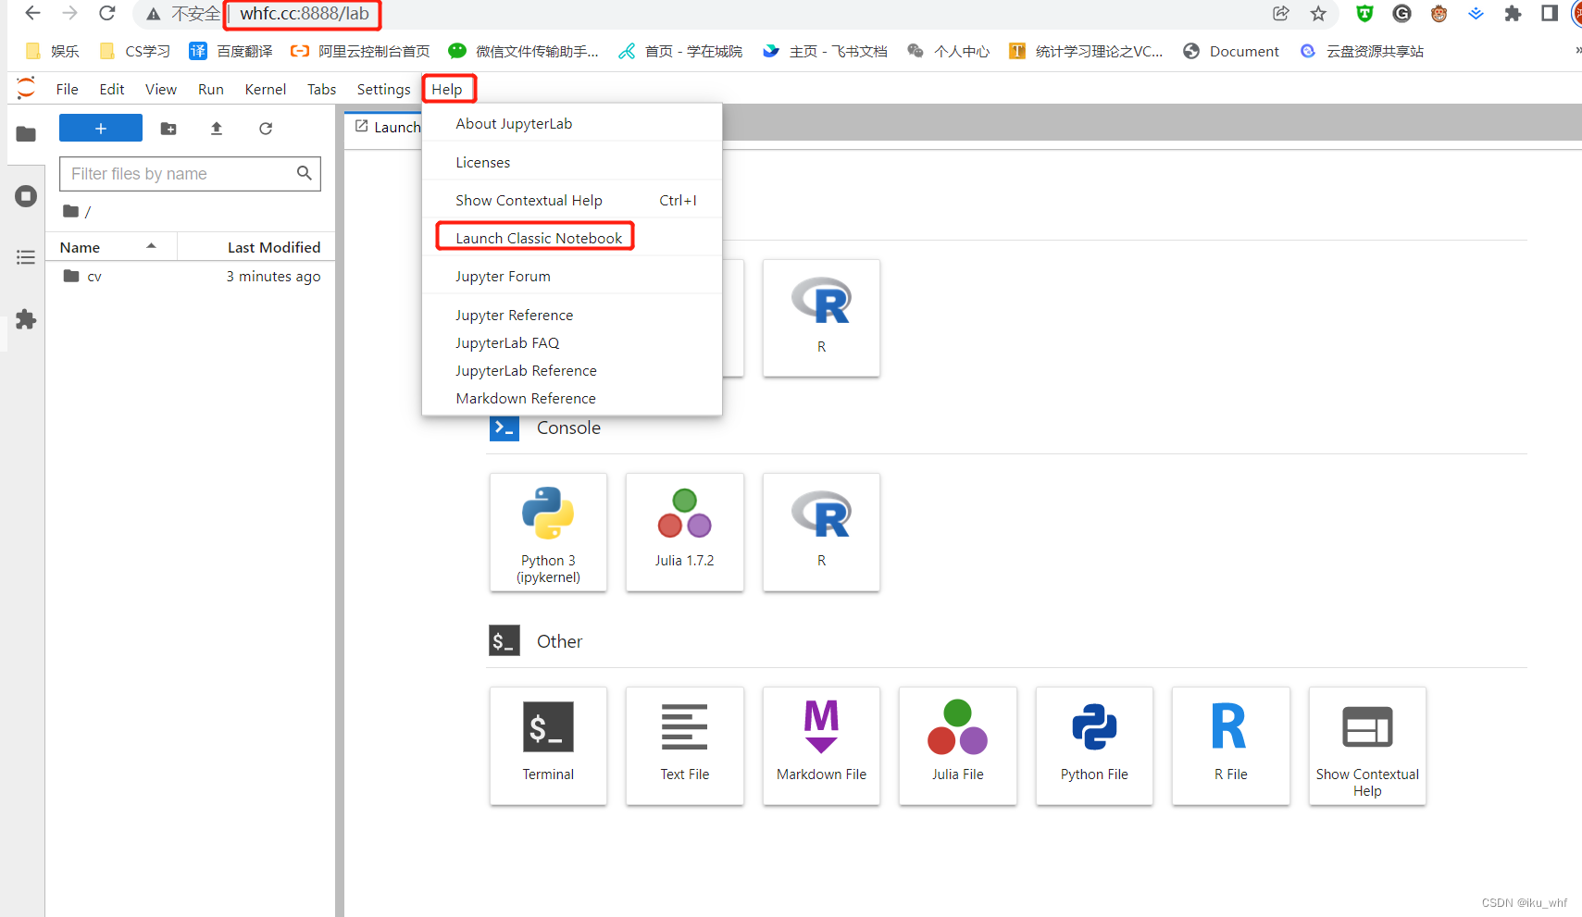This screenshot has height=917, width=1582.
Task: Launch R notebook card
Action: (x=821, y=317)
